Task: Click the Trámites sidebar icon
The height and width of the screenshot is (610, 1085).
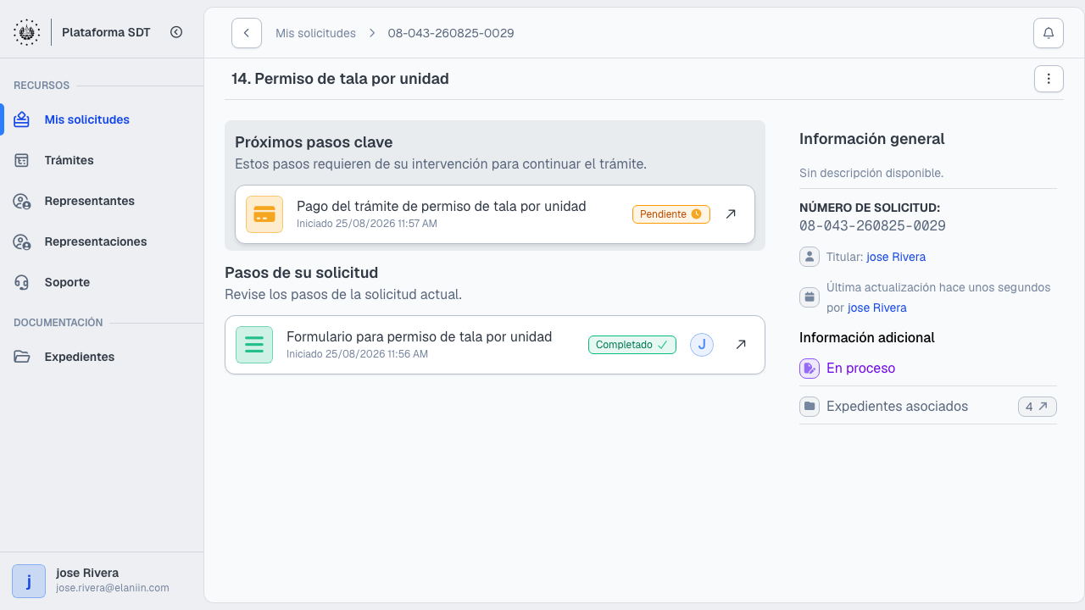Action: click(x=22, y=160)
